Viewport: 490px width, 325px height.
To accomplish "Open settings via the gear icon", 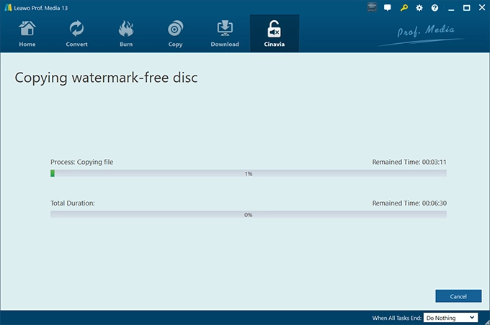I will tap(419, 8).
